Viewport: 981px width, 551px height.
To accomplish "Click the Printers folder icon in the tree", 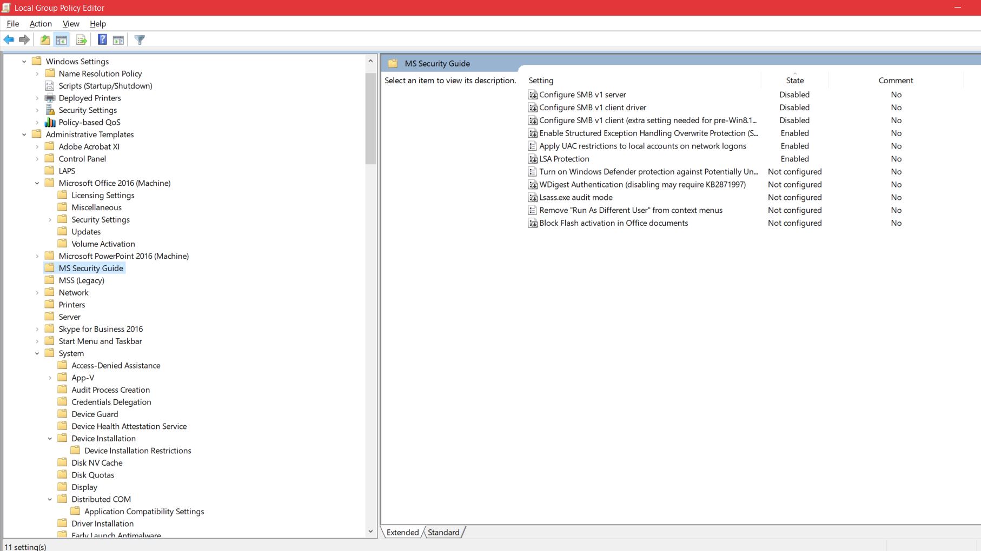I will point(50,305).
